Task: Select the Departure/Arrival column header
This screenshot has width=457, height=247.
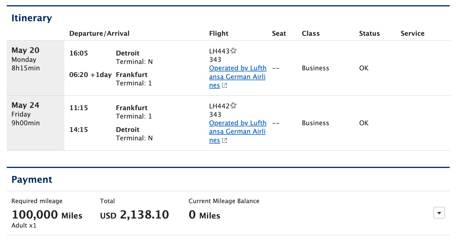Action: pyautogui.click(x=99, y=33)
